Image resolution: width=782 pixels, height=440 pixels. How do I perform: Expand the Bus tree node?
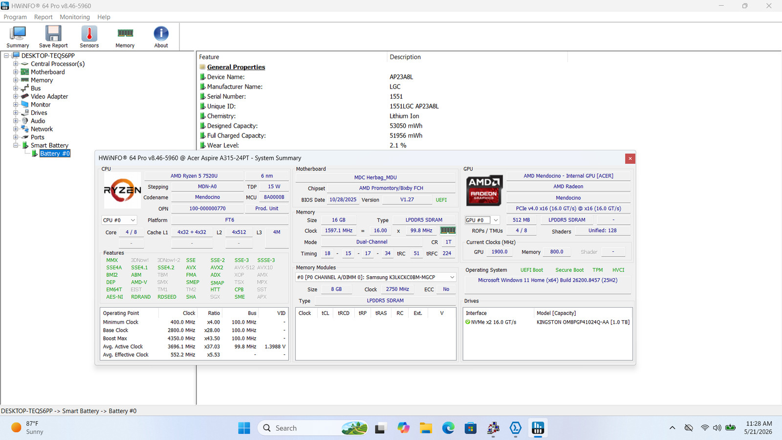point(16,88)
